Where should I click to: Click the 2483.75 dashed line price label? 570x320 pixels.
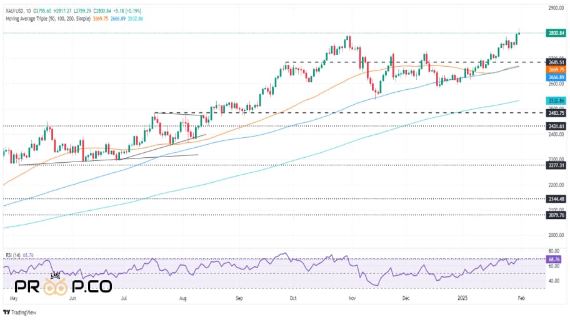point(556,113)
